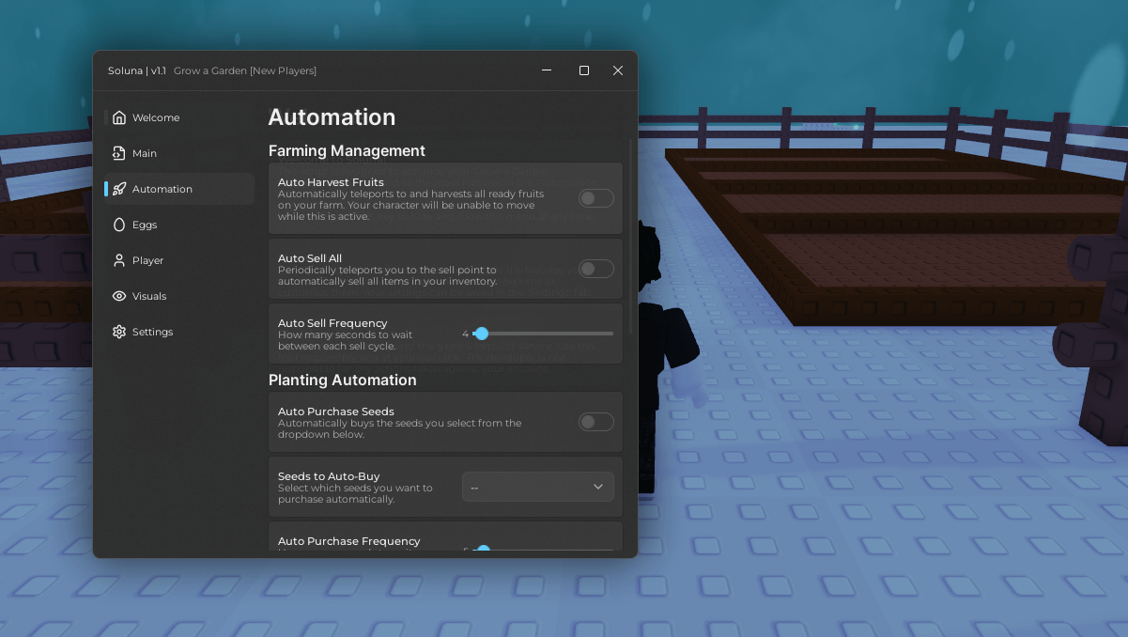The image size is (1128, 637).
Task: Select the Automation tab label
Action: 162,189
